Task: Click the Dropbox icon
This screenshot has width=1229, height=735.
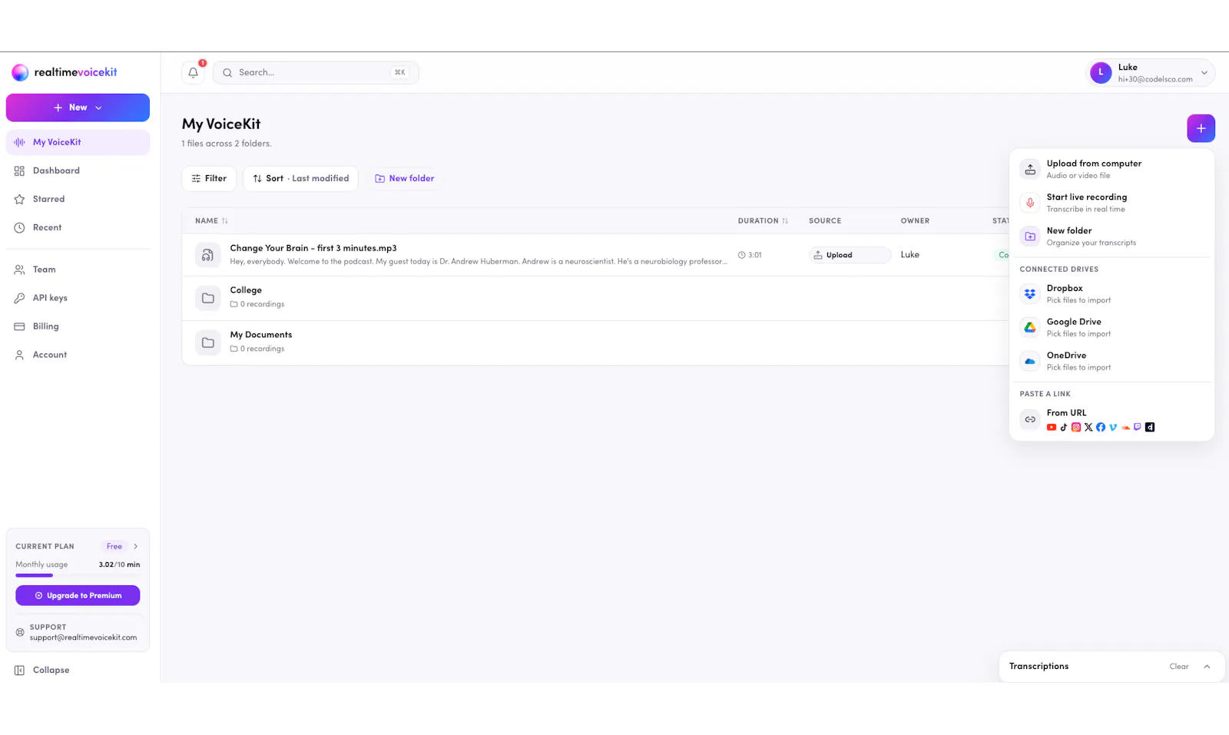Action: [1030, 294]
